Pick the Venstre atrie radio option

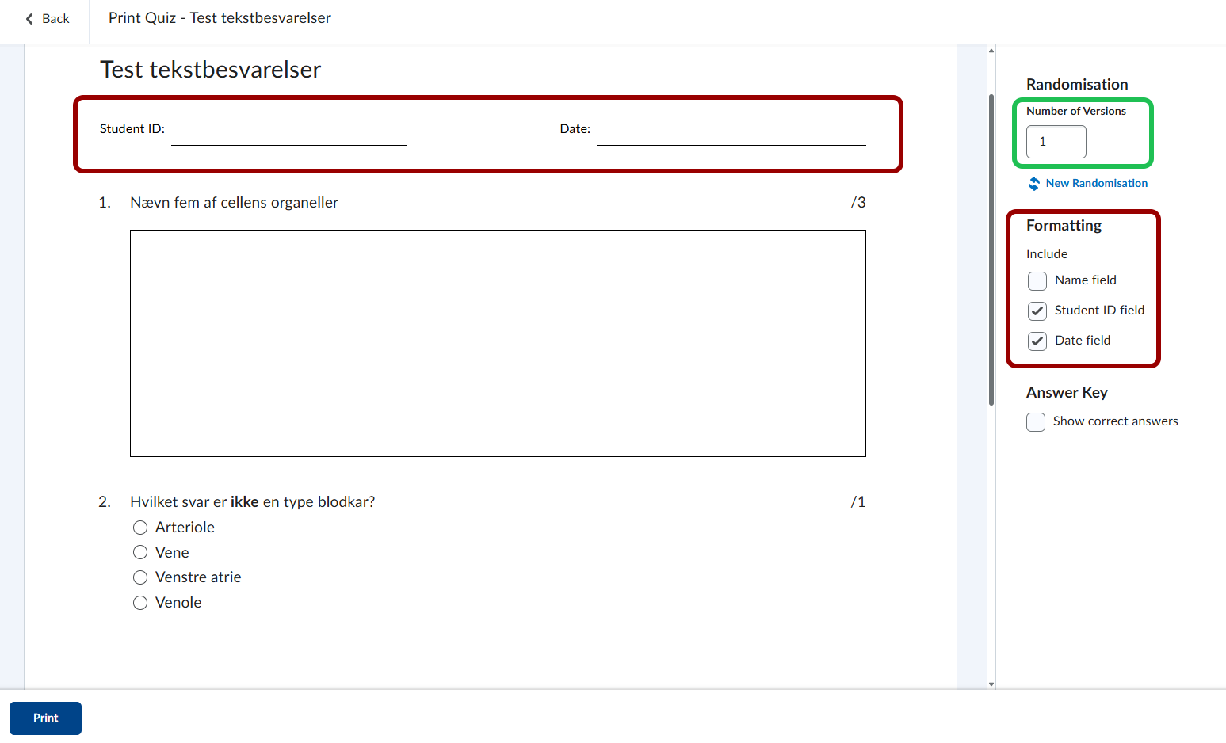140,577
